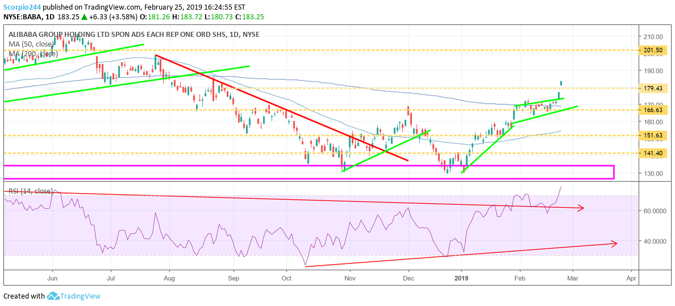Click the Jun label on time axis
675x306 pixels.
[x=52, y=278]
